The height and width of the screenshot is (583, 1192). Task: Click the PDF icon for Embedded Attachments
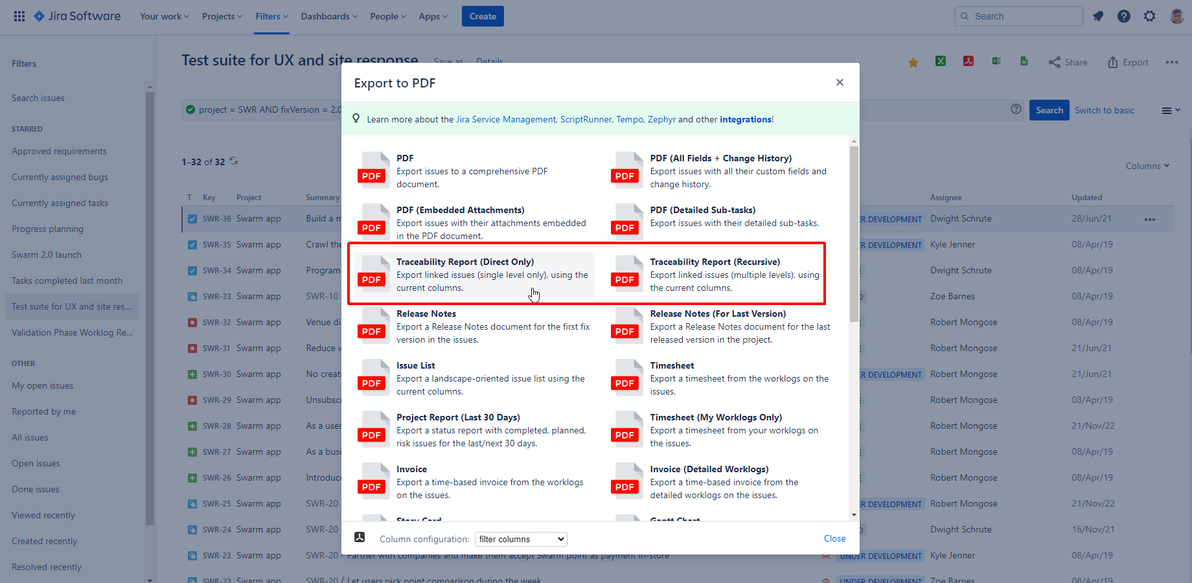pos(373,222)
